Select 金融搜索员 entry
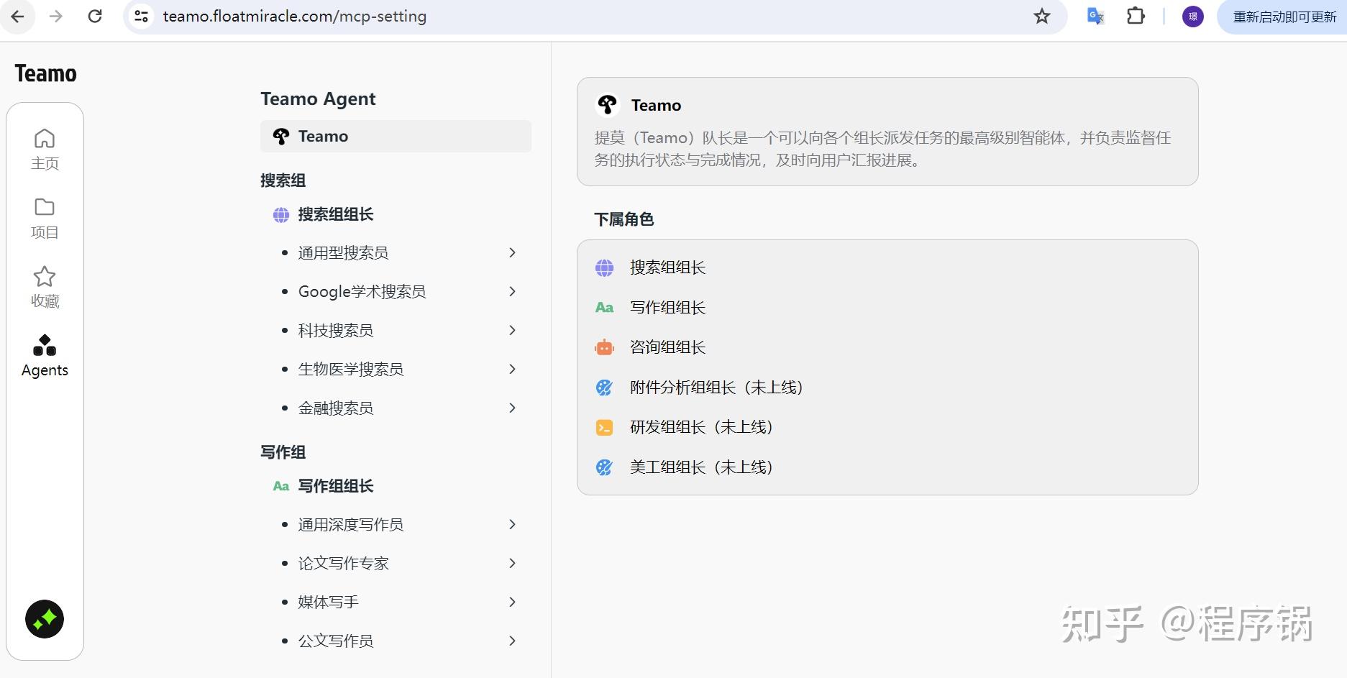Screen dimensions: 1347x678 pyautogui.click(x=336, y=408)
